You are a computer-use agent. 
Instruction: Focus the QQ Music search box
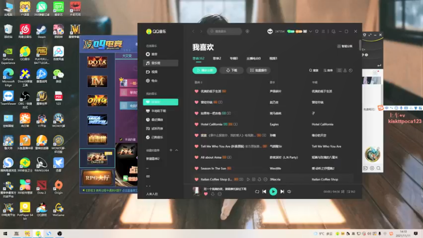[224, 31]
